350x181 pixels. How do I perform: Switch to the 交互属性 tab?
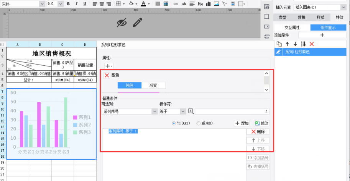pyautogui.click(x=292, y=27)
